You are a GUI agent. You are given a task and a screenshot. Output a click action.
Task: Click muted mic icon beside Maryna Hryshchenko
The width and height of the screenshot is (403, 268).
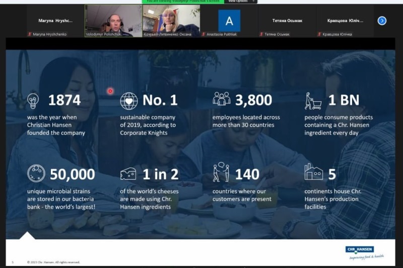(x=30, y=34)
